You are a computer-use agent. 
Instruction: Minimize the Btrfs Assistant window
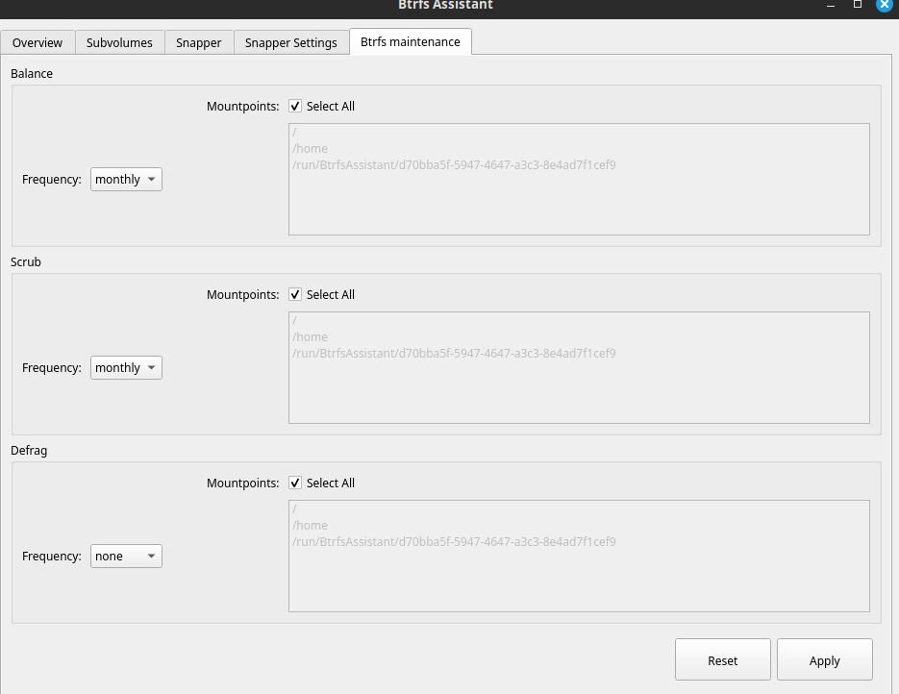(x=831, y=5)
